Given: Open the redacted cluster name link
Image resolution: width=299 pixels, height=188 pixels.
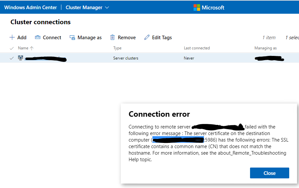Looking at the screenshot, I should [x=46, y=59].
